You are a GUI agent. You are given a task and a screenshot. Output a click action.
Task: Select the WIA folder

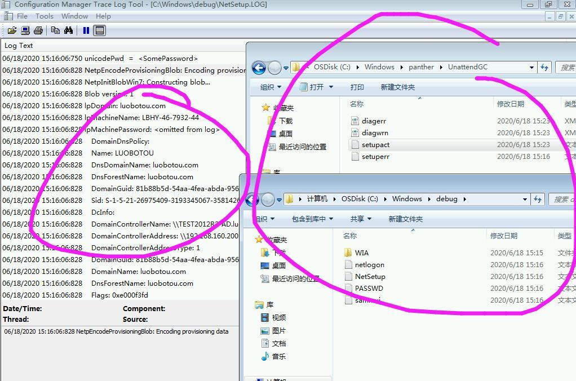tap(361, 253)
